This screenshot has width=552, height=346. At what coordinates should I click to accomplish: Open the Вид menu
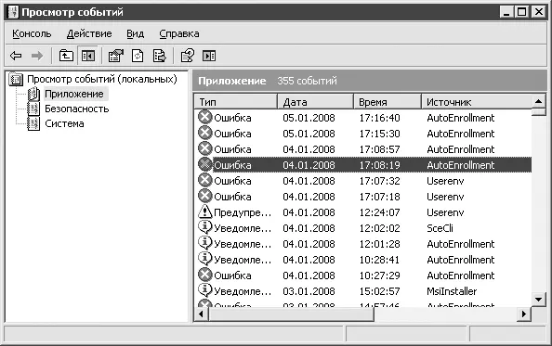tap(135, 33)
